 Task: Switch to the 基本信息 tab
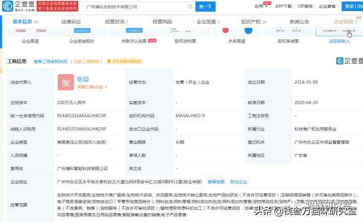(x=25, y=22)
